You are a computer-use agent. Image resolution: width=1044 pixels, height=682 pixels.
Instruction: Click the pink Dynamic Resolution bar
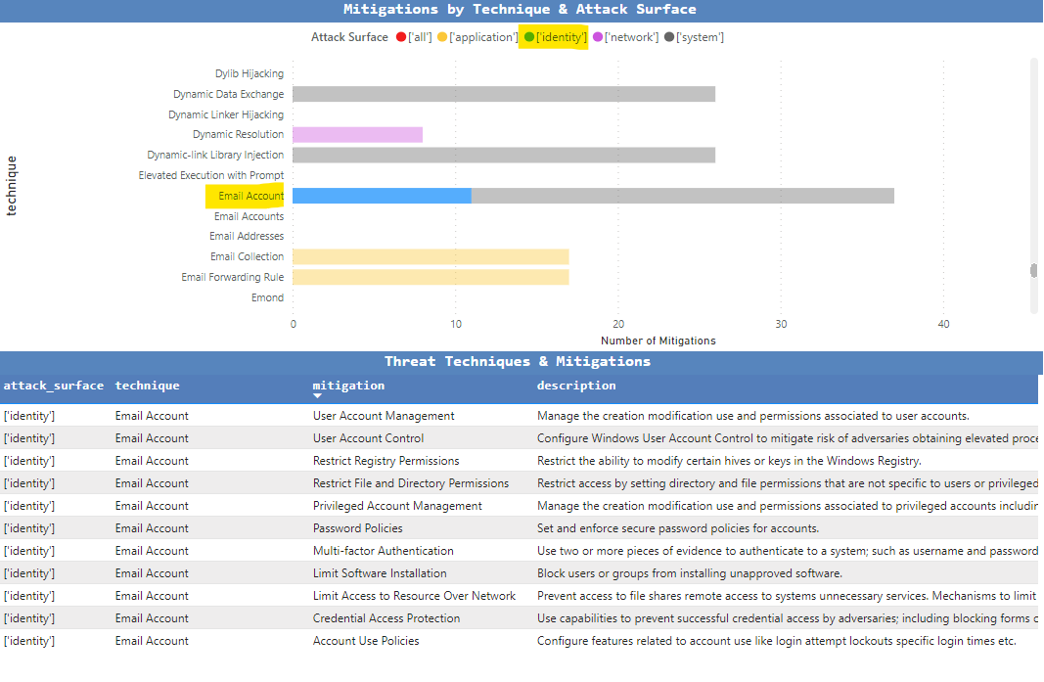click(357, 134)
